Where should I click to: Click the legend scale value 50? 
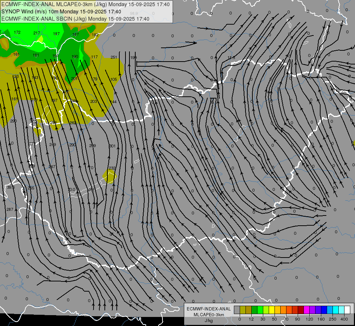[x=274, y=319]
